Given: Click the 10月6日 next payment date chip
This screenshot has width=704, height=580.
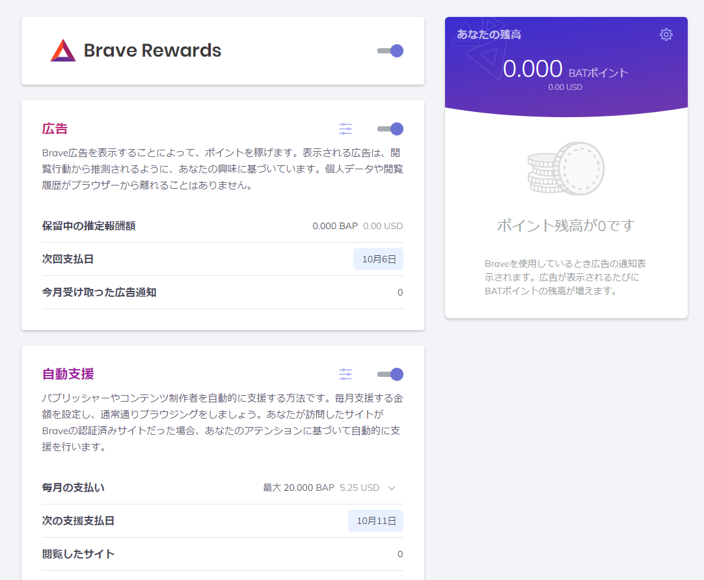Looking at the screenshot, I should (378, 259).
